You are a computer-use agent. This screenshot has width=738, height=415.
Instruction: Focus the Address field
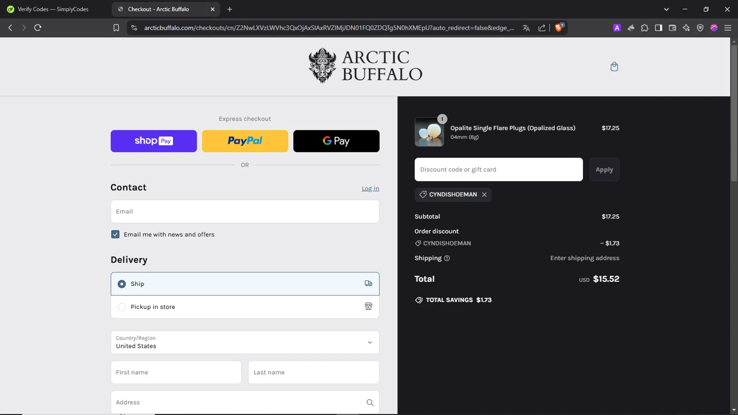coord(245,402)
